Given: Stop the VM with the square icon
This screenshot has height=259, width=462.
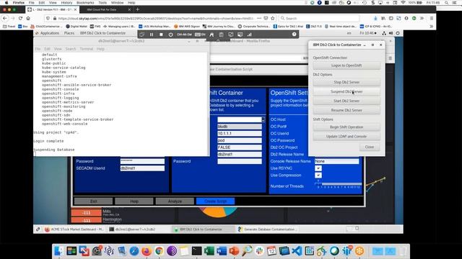Looking at the screenshot, I should tap(161, 35).
